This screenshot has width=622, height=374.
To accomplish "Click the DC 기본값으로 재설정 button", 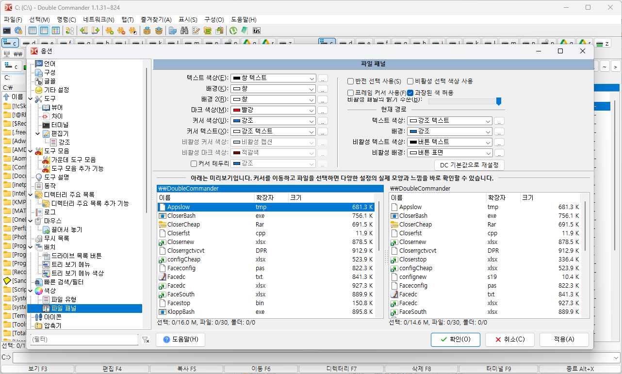I will 469,165.
